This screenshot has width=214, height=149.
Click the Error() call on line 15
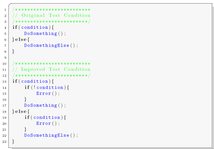click(48, 94)
